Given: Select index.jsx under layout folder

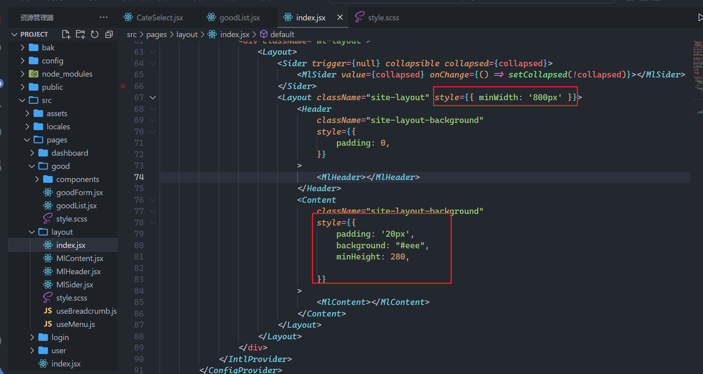Looking at the screenshot, I should pyautogui.click(x=63, y=245).
